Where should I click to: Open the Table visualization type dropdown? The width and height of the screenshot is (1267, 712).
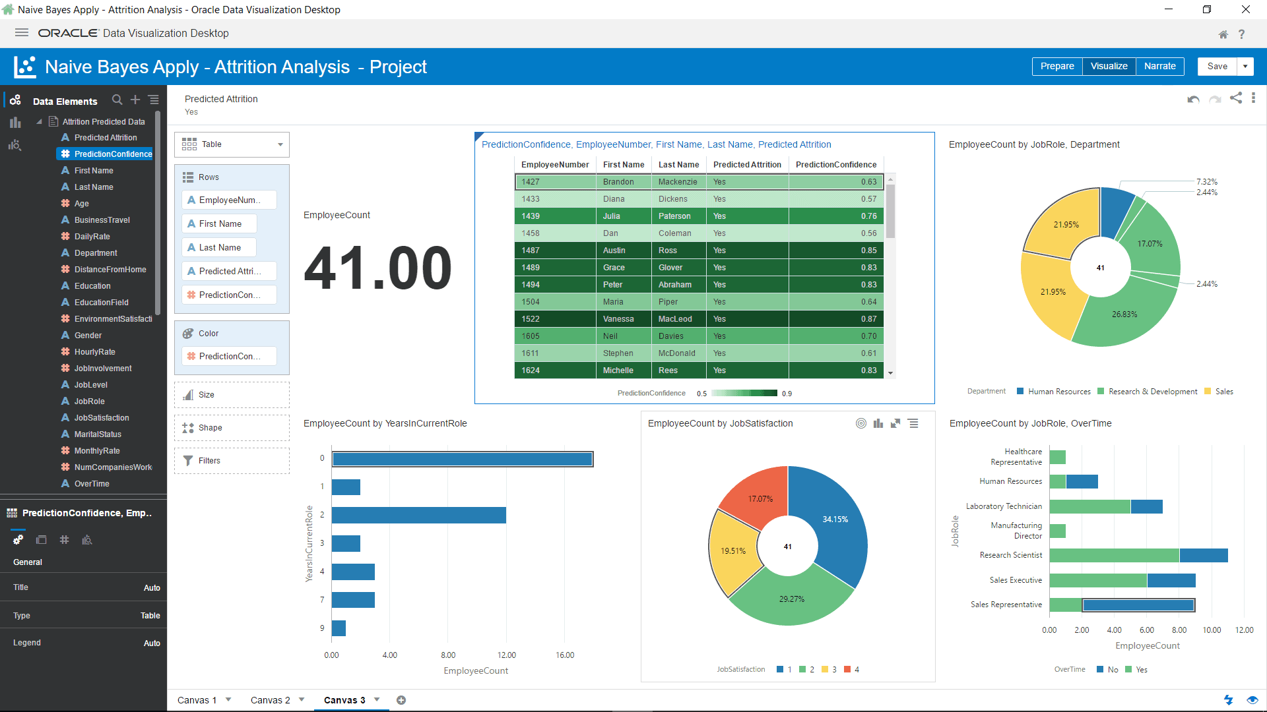[279, 144]
